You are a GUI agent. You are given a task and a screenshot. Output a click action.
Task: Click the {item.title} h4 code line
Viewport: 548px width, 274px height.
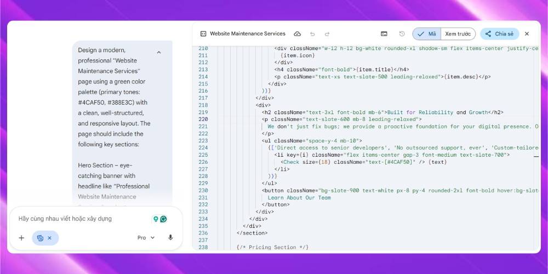coord(341,70)
